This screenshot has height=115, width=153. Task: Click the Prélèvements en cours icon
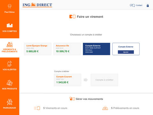pos(105,108)
